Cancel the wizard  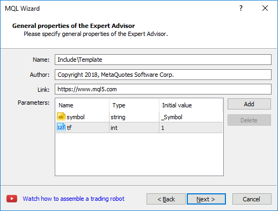tap(252, 199)
